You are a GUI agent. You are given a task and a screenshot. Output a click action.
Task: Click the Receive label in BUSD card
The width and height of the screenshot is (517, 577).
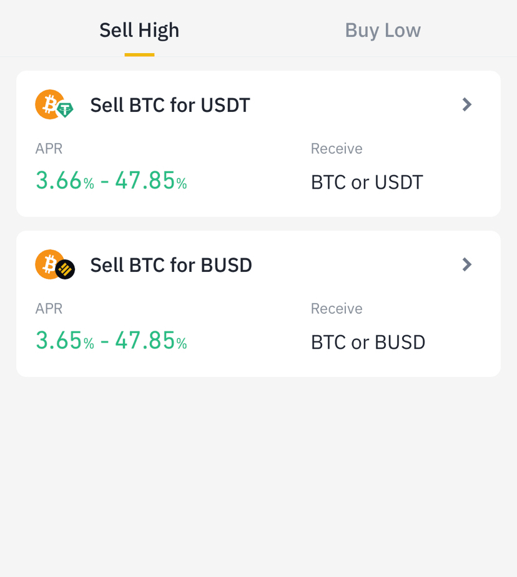(337, 309)
